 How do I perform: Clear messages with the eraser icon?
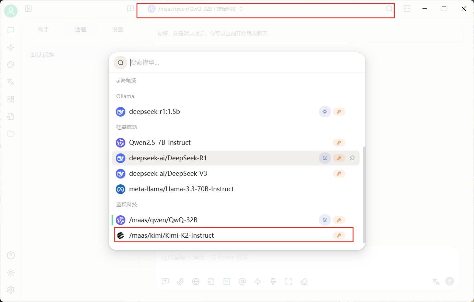pyautogui.click(x=304, y=281)
